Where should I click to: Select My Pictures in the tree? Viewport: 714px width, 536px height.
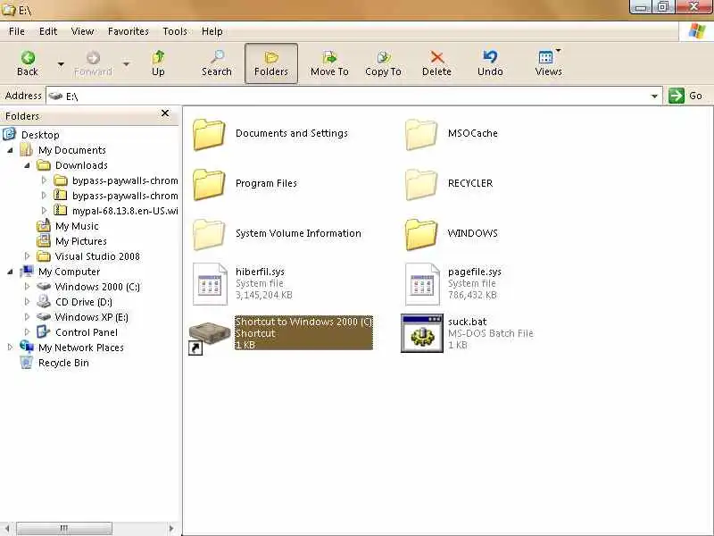[x=81, y=241]
